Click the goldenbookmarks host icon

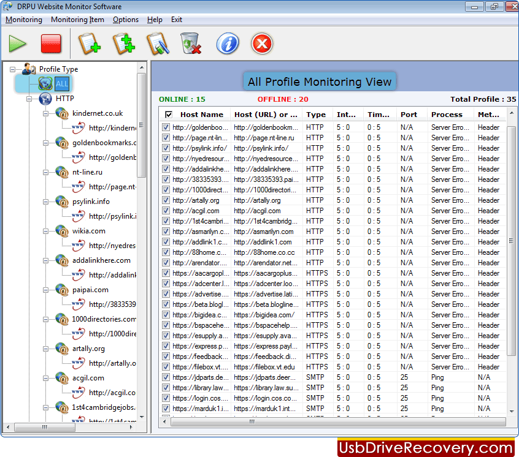click(x=62, y=143)
